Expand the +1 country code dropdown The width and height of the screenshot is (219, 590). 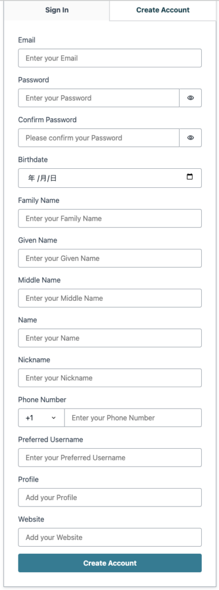[x=41, y=418]
